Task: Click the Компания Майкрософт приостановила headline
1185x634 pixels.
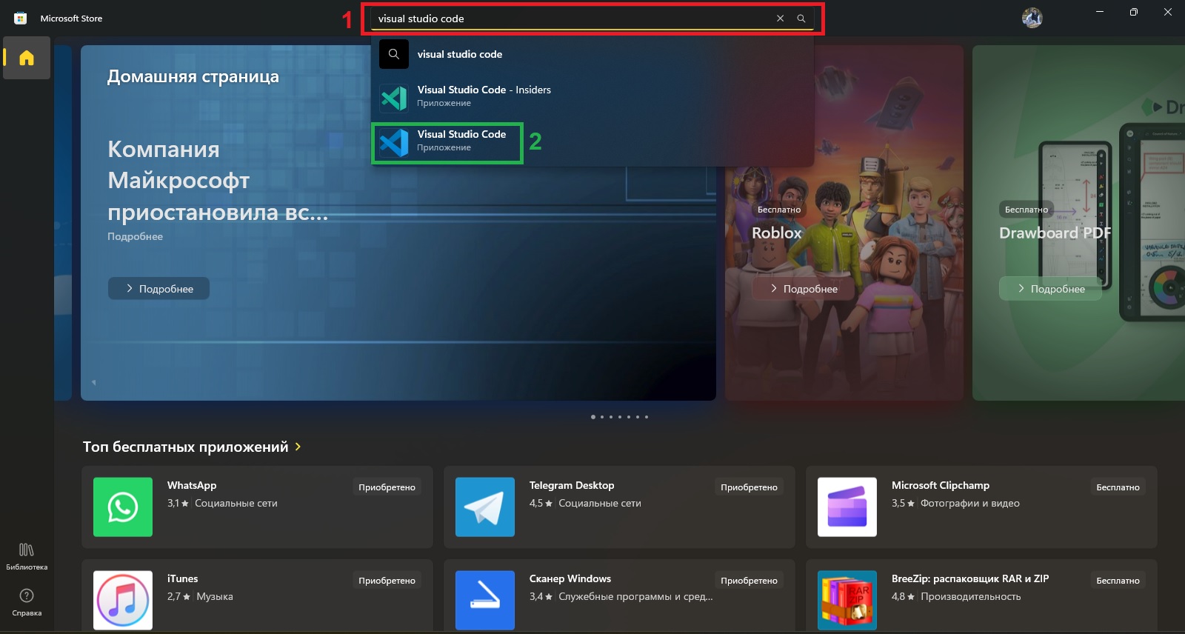Action: [218, 181]
